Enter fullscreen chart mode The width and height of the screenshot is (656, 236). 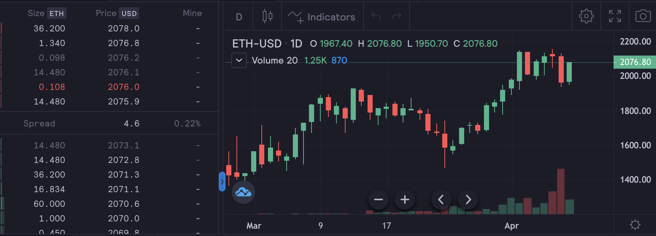[615, 16]
